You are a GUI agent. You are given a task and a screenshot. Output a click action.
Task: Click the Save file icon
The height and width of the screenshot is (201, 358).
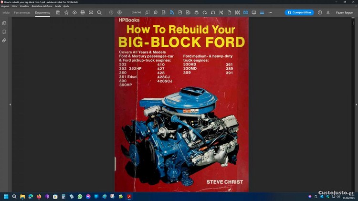[x=58, y=12]
